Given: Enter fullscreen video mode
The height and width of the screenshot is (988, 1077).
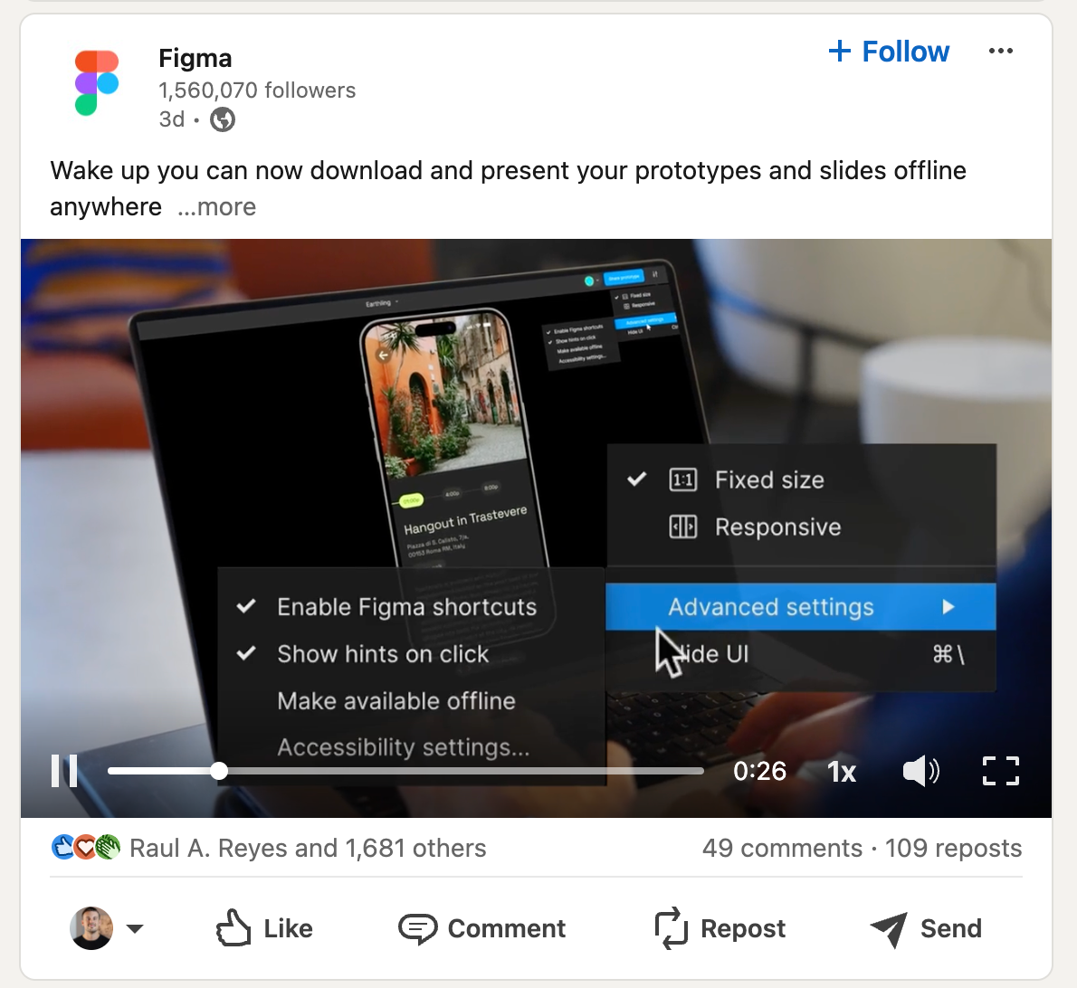Looking at the screenshot, I should coord(1001,771).
